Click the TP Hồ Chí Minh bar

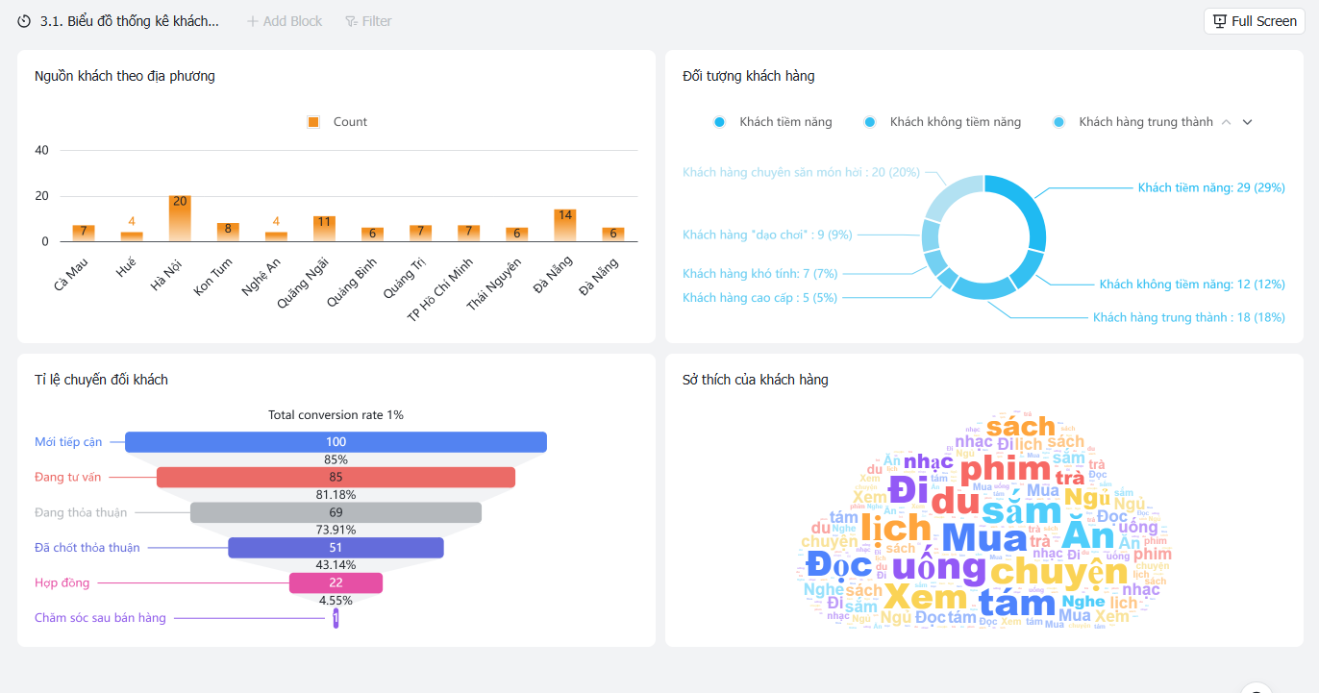coord(468,233)
